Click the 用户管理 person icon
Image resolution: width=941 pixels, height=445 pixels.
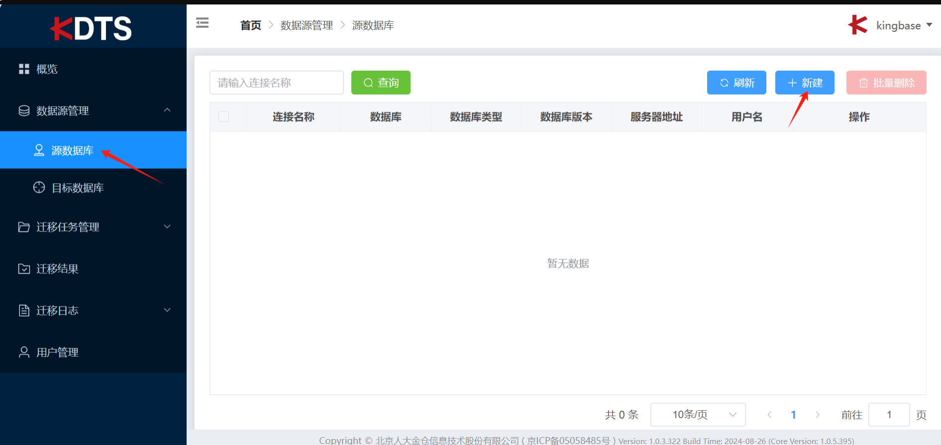coord(24,352)
